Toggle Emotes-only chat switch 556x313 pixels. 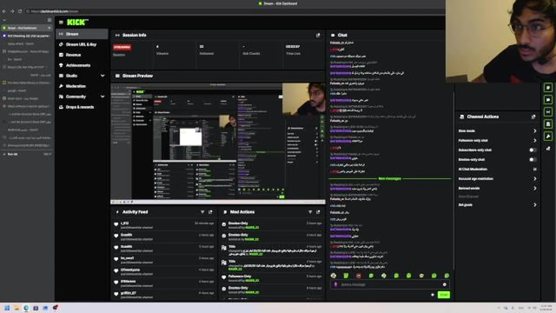(x=533, y=160)
